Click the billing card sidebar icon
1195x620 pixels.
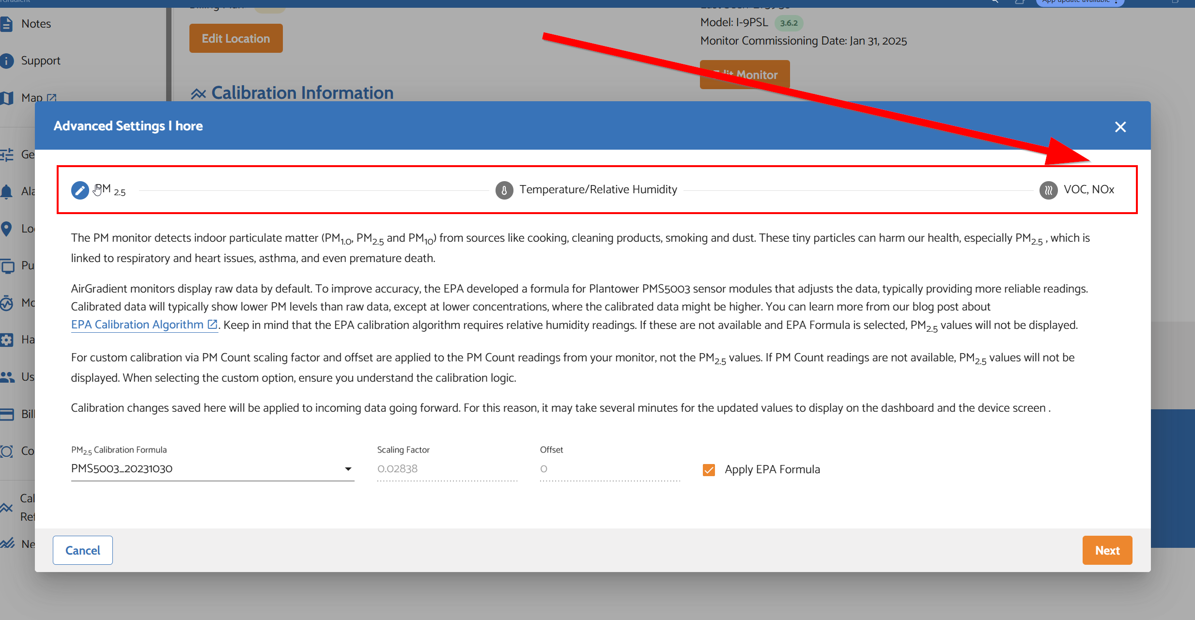click(6, 414)
